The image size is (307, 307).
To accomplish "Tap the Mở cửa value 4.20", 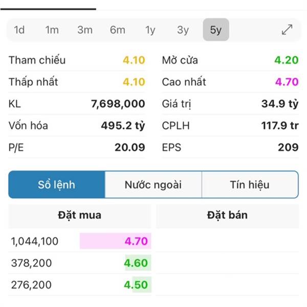I will [x=287, y=60].
